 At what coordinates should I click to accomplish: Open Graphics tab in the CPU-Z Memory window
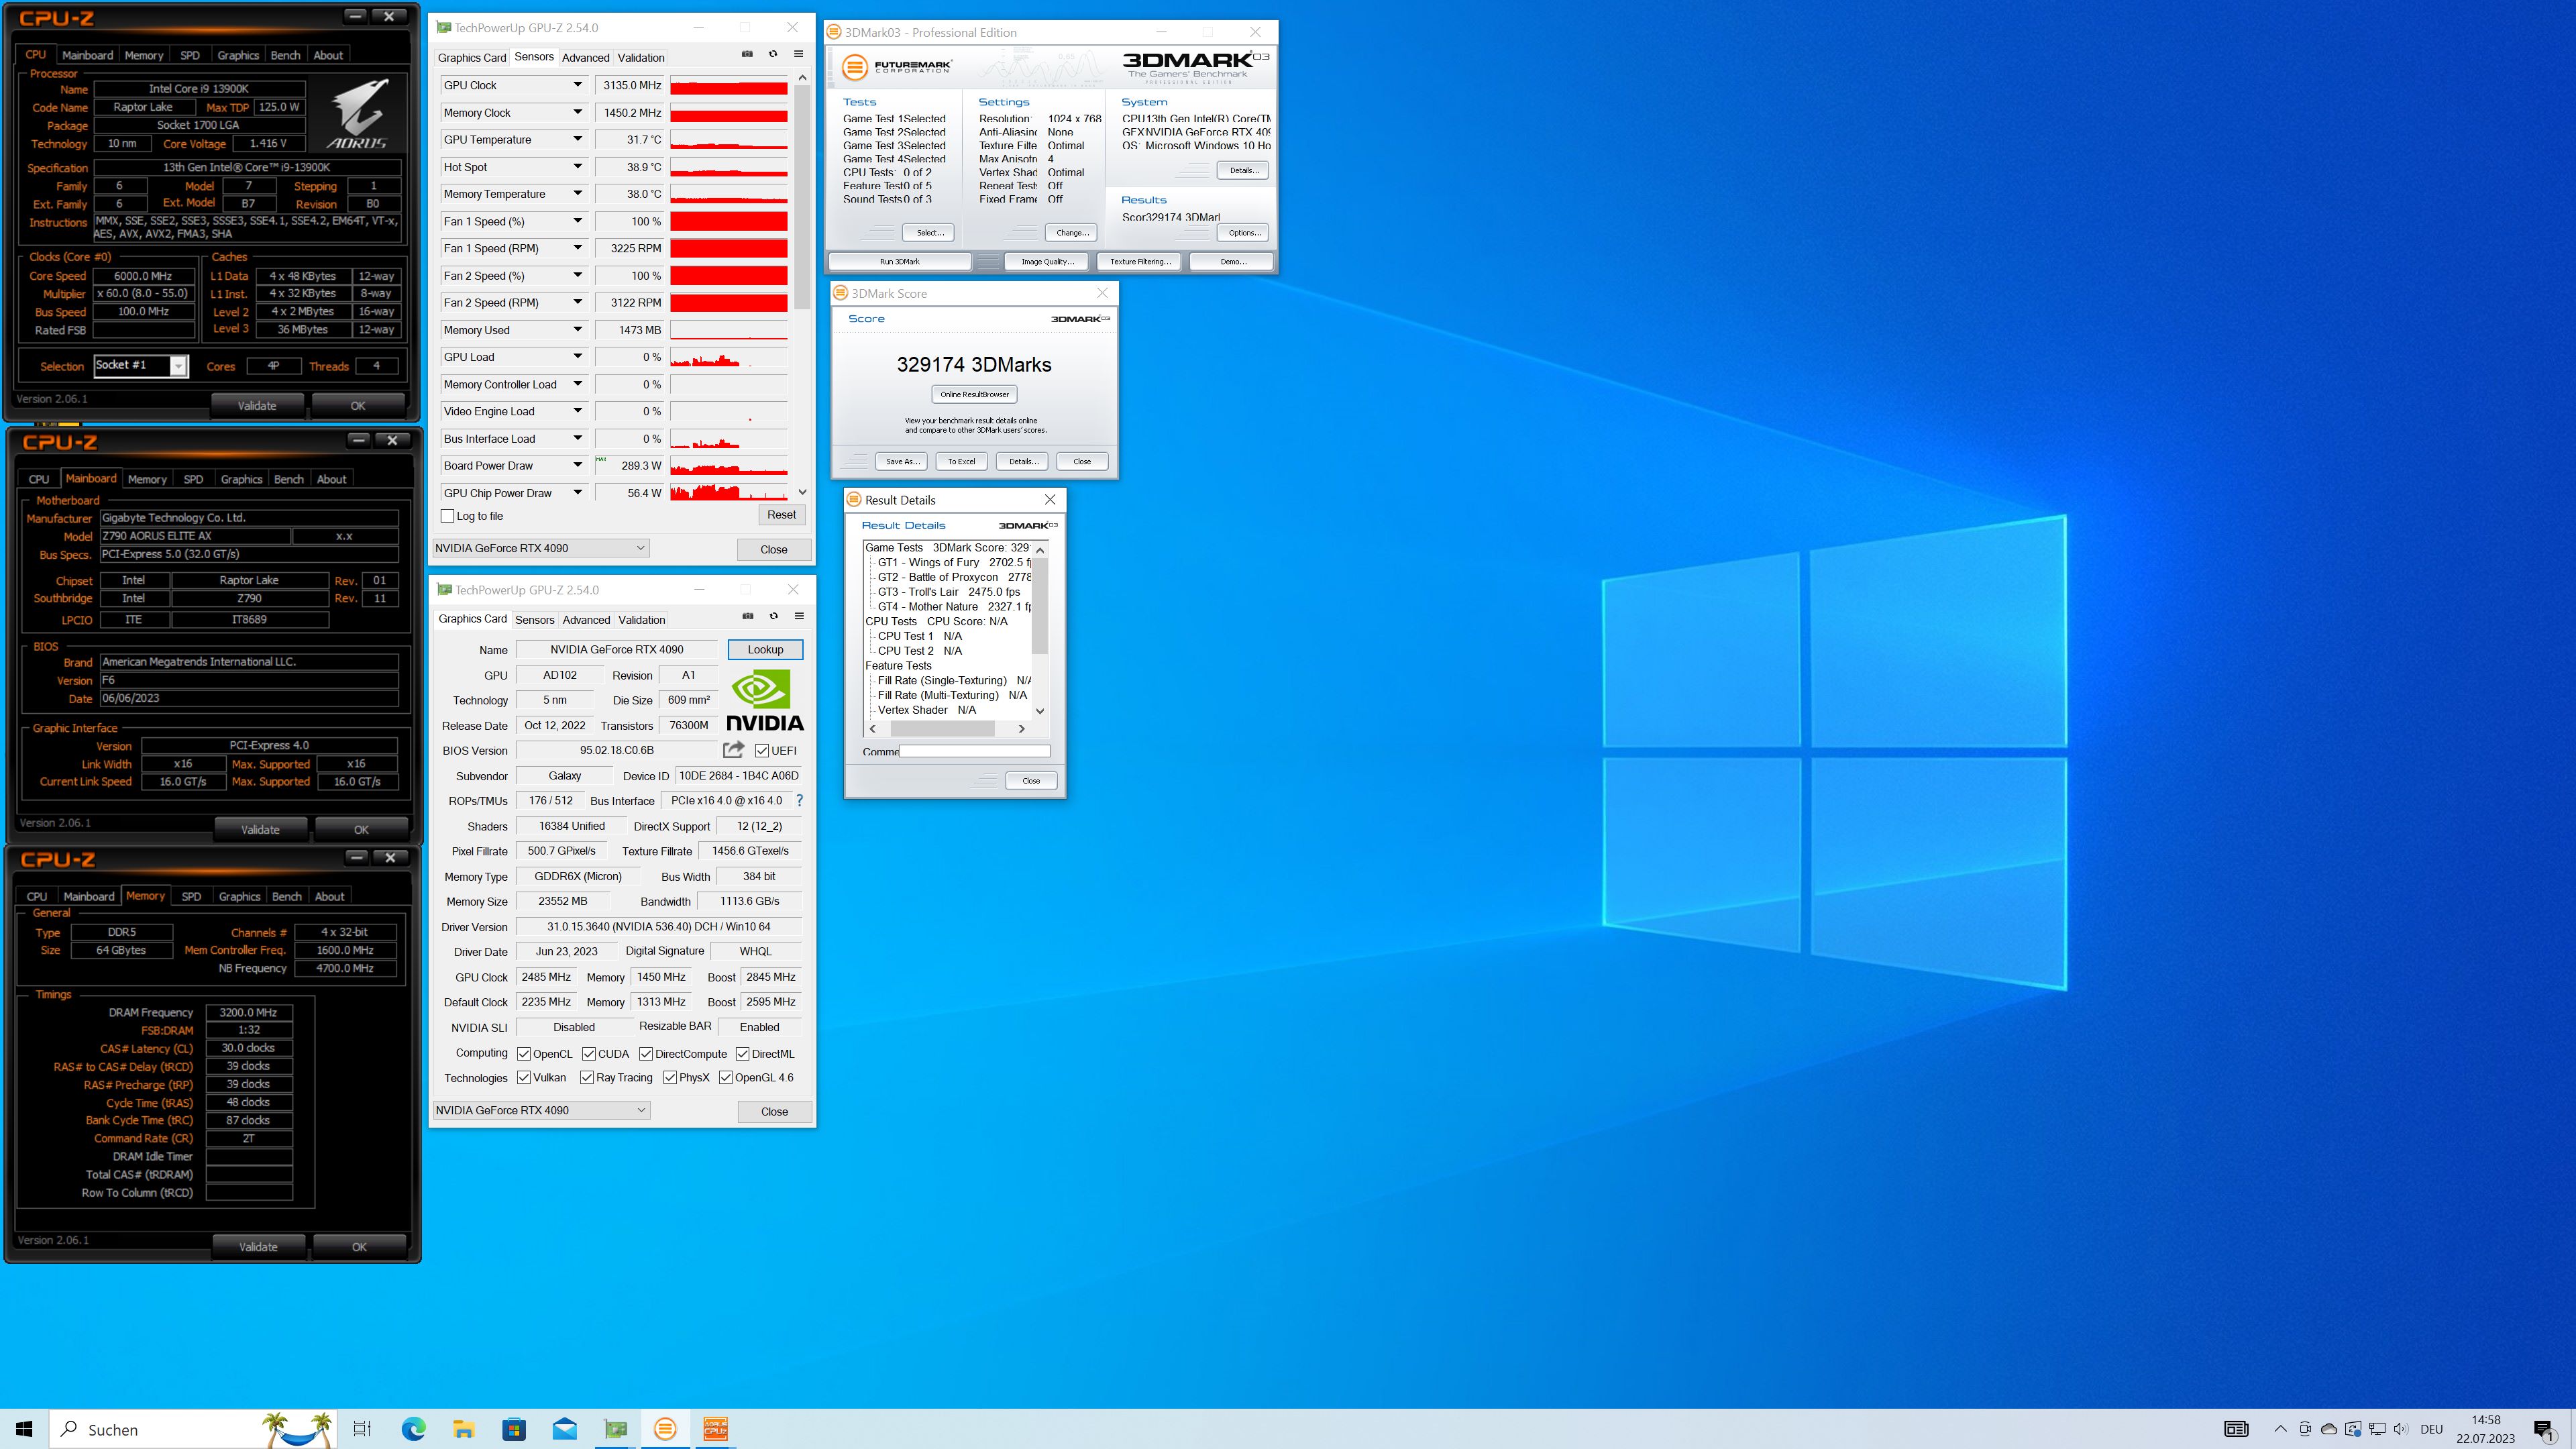239,896
